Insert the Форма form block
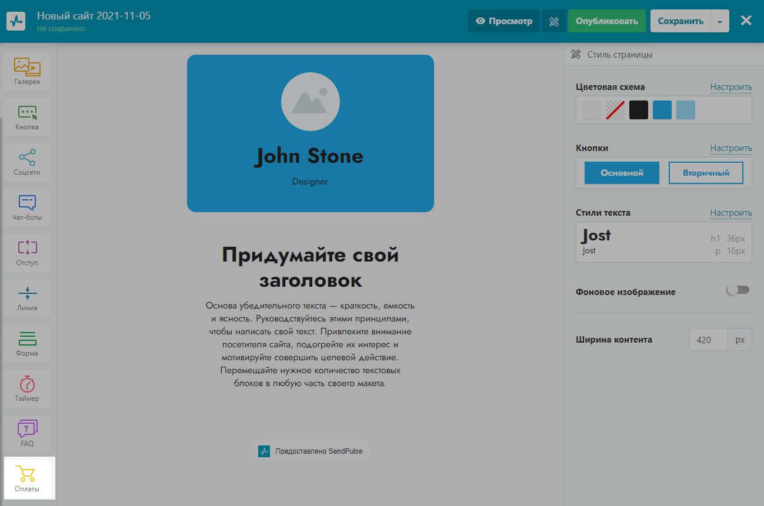The image size is (764, 506). click(27, 344)
